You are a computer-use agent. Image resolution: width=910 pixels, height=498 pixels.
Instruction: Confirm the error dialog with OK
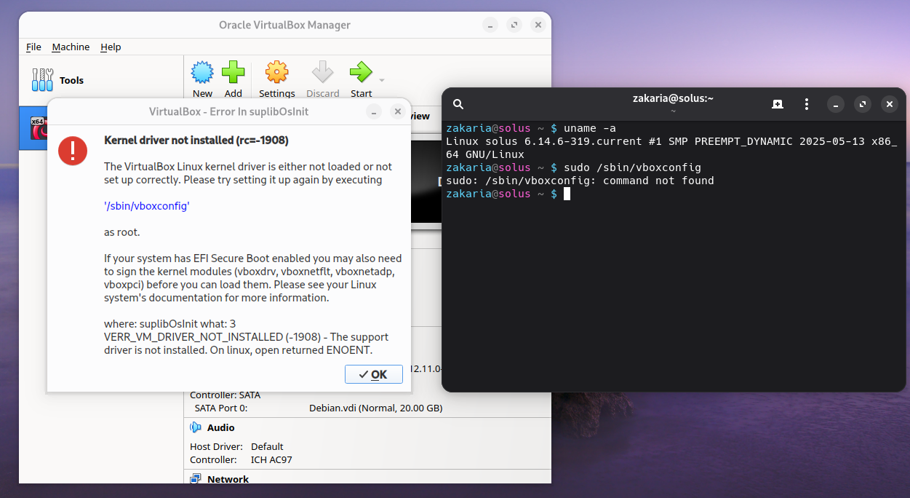374,374
